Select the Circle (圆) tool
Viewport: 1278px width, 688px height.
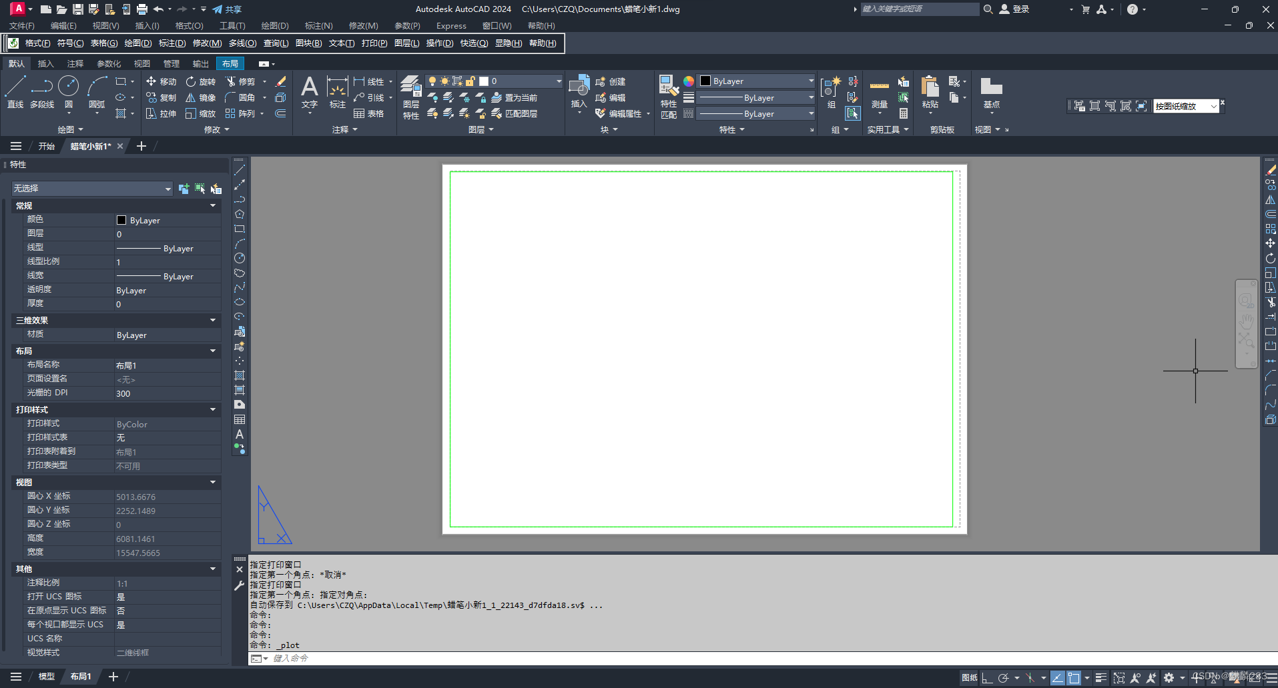click(x=68, y=92)
